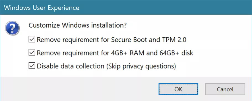The image size is (252, 101).
Task: Click the Remove requirement for Secure Boot label
Action: [x=111, y=40]
